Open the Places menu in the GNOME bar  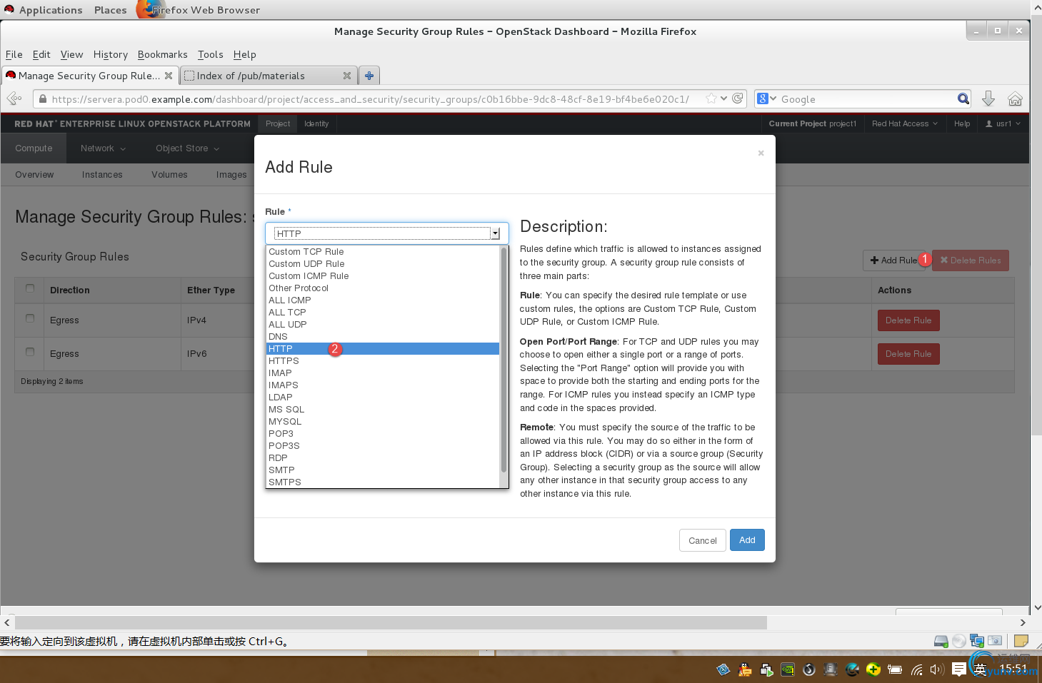pos(110,10)
